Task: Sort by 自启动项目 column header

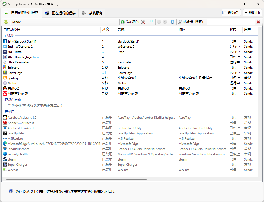Action: (x=51, y=29)
